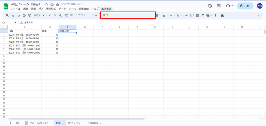
Task: Open the 123 number formats menu
Action: coord(71,15)
